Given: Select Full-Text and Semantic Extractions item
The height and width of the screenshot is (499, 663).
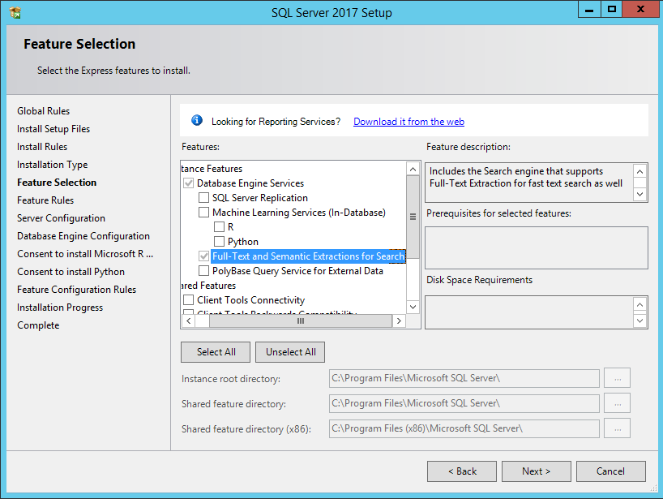Looking at the screenshot, I should (307, 256).
